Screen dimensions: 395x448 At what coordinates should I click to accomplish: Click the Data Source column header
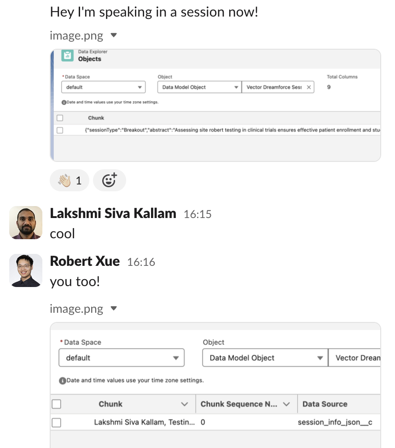(325, 404)
